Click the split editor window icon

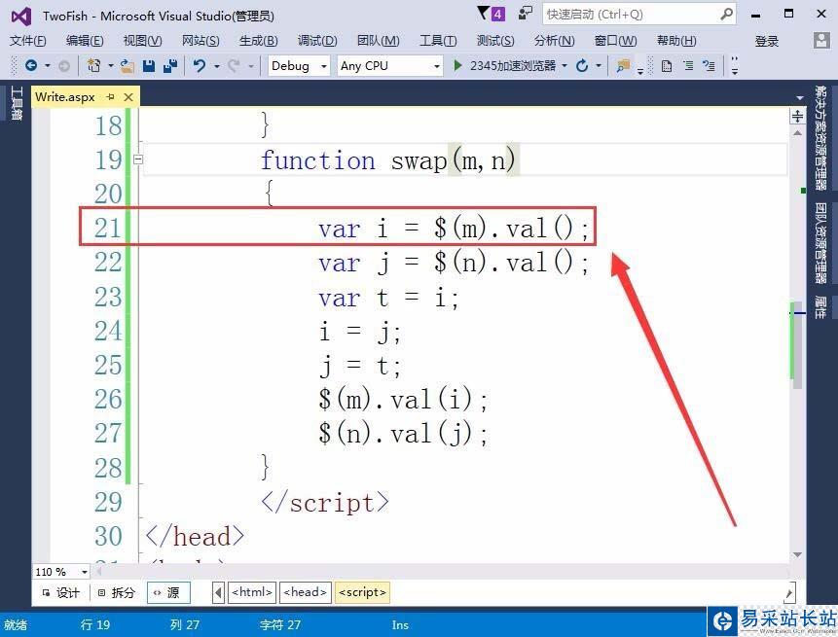pos(797,116)
